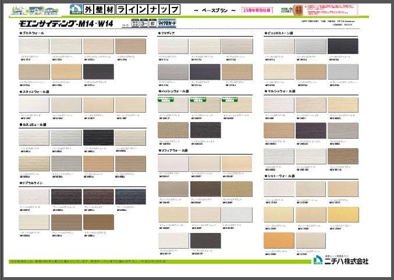Image resolution: width=394 pixels, height=280 pixels.
Task: Click the 釘 feature badge
Action: [x=152, y=23]
